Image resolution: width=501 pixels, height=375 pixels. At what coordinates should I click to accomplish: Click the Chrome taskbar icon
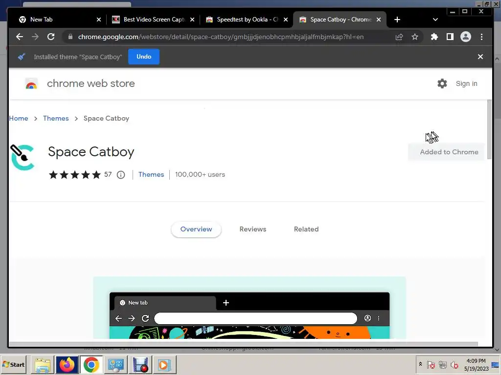coord(91,365)
